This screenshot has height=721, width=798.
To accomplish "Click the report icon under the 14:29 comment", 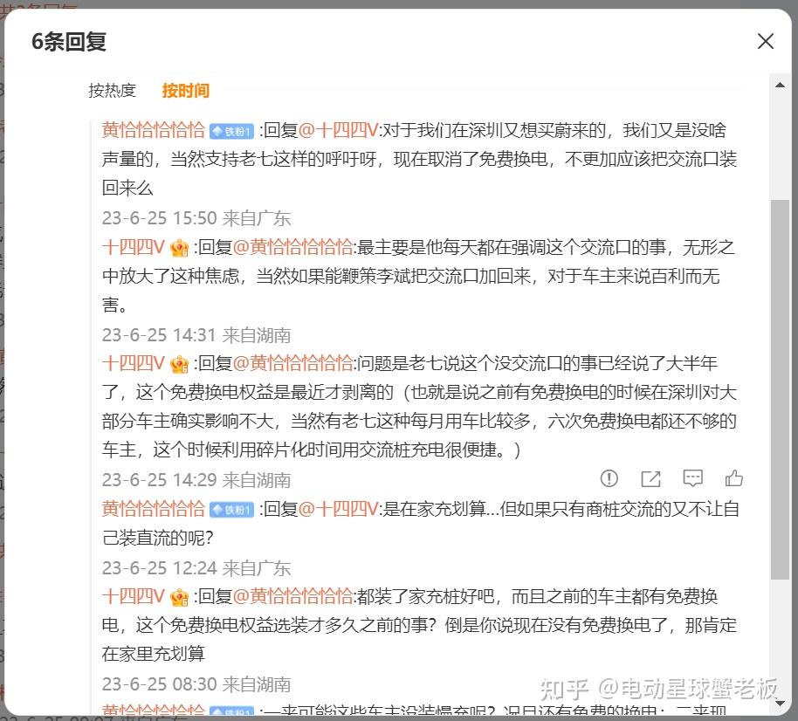I will point(609,478).
